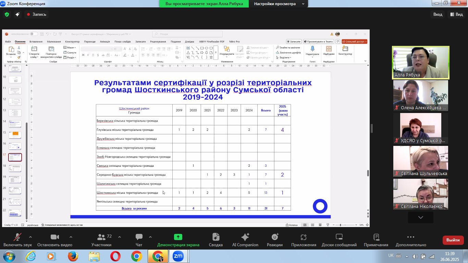
Task: Click the Вход sign-in button
Action: pos(438,14)
